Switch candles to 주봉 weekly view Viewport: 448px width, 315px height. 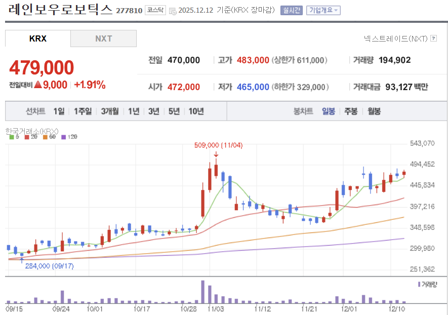point(350,111)
